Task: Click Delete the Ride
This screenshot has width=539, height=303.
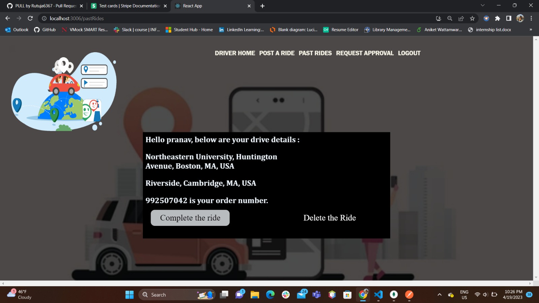Action: pos(329,217)
